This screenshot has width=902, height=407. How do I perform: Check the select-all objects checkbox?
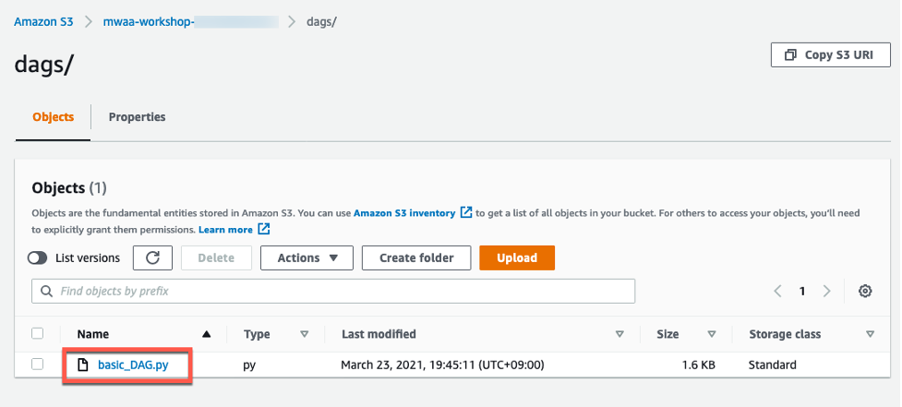pyautogui.click(x=38, y=333)
